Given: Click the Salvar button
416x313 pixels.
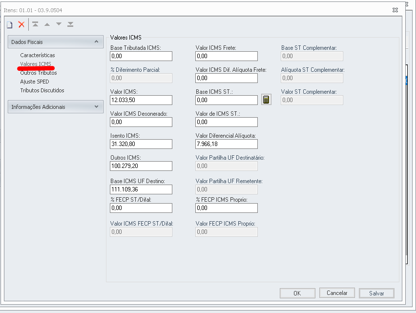Looking at the screenshot, I should click(376, 293).
